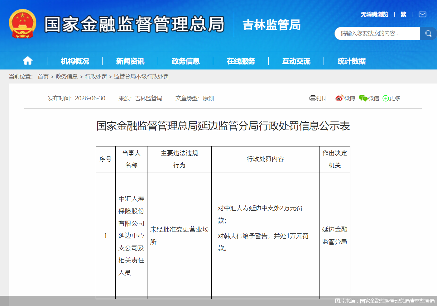Click breadcrumb 监管分局本级行政处罚
The image size is (437, 306).
click(141, 77)
